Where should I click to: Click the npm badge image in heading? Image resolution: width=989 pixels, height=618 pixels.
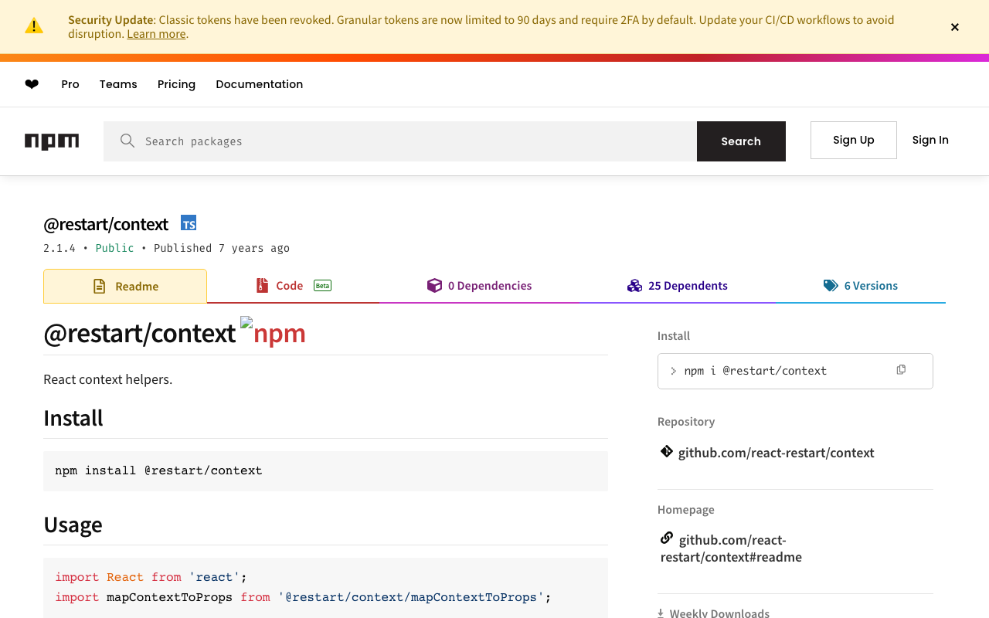pyautogui.click(x=274, y=333)
